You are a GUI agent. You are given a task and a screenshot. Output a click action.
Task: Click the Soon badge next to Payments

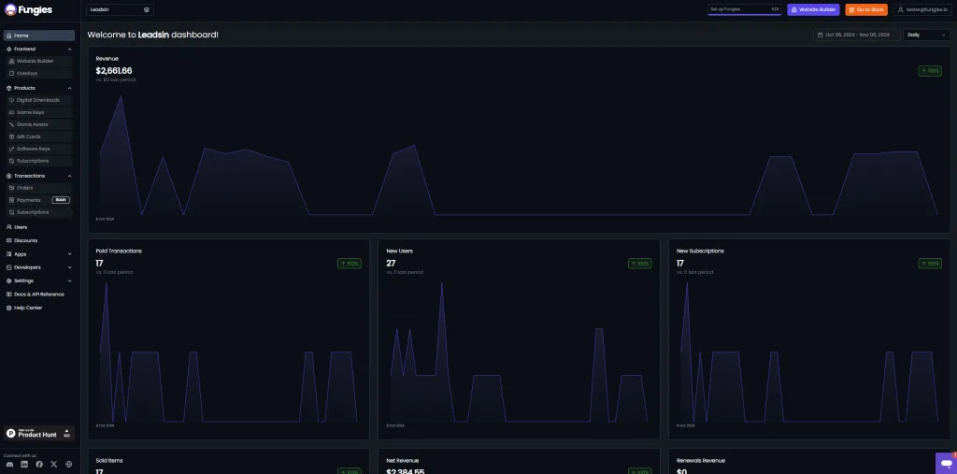coord(61,200)
